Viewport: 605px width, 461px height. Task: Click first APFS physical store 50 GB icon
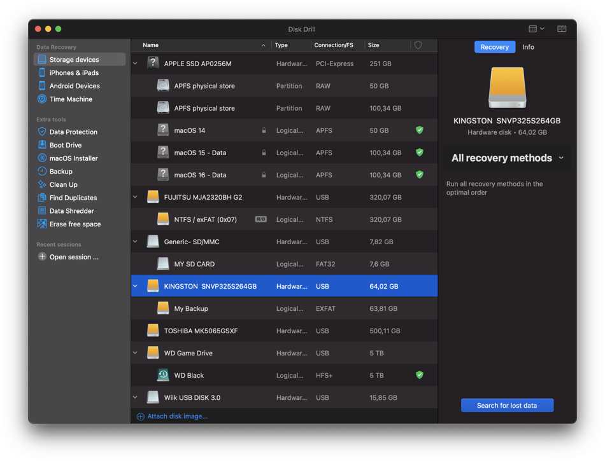163,85
